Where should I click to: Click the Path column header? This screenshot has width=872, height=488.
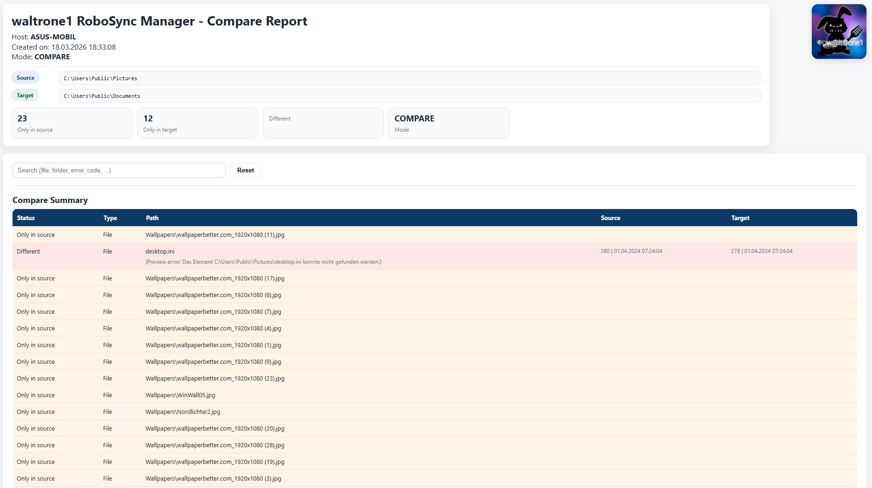152,218
